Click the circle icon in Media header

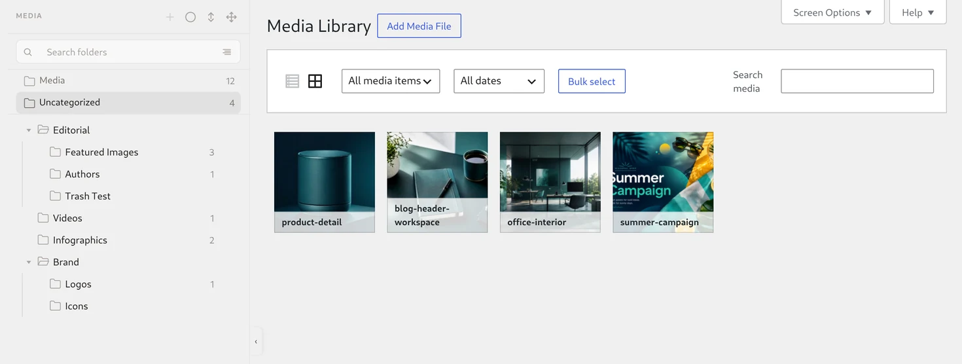coord(190,17)
